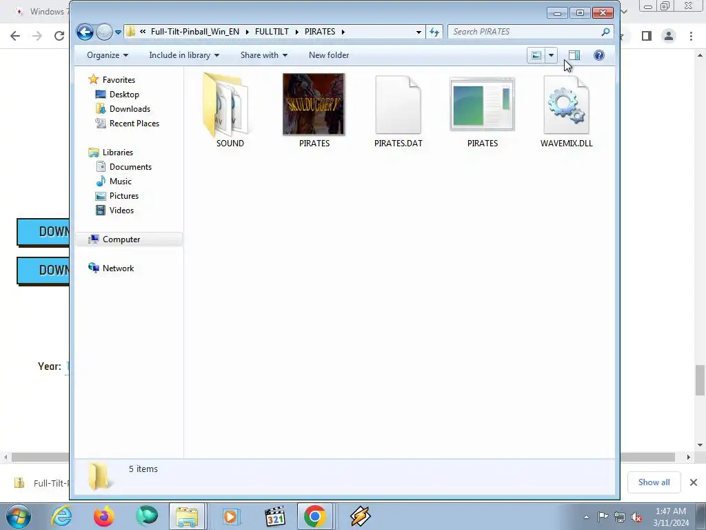Open Music library

(x=120, y=181)
